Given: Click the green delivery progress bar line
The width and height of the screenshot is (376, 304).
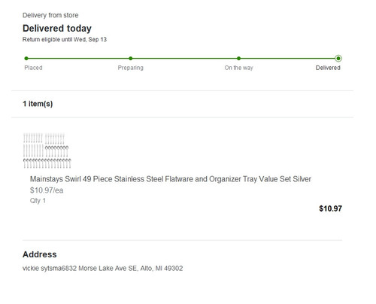Looking at the screenshot, I should coord(182,59).
